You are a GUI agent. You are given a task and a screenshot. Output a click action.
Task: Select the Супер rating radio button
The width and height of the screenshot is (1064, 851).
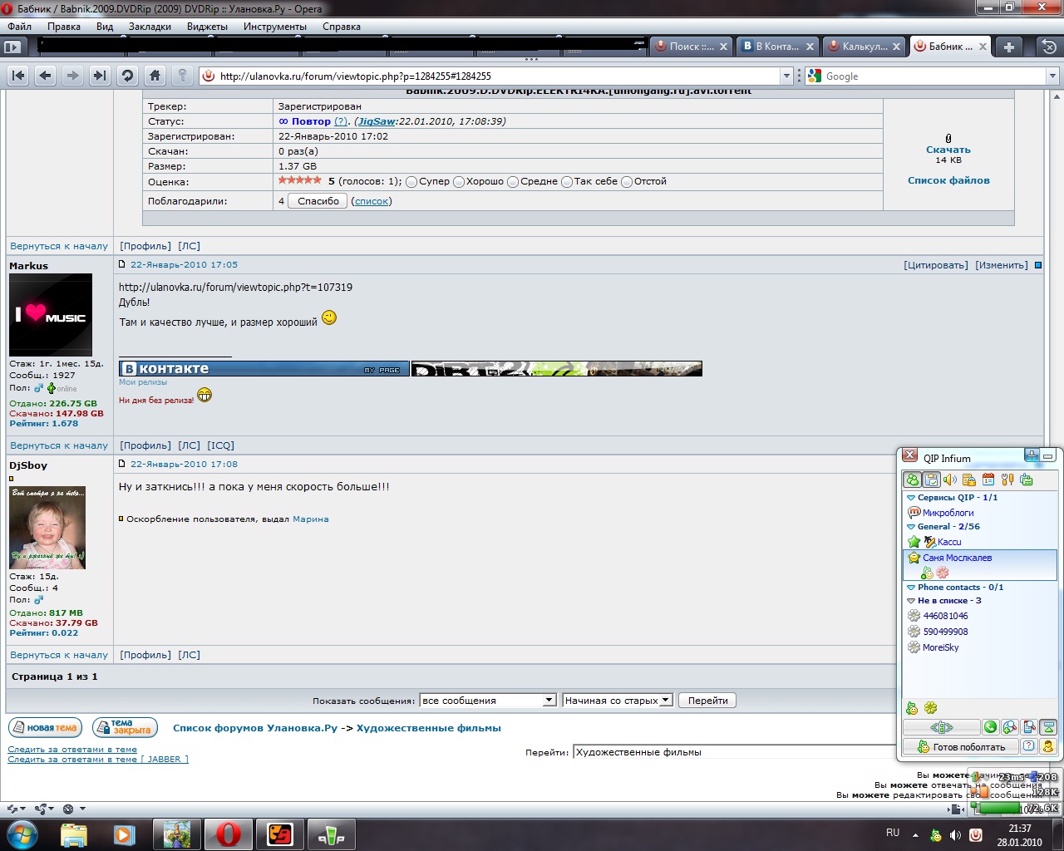(411, 182)
